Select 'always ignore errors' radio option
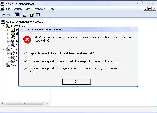The height and width of the screenshot is (113, 157). click(x=26, y=69)
